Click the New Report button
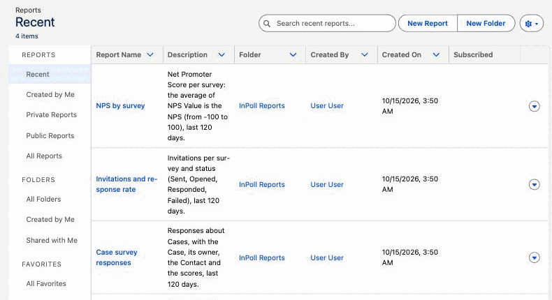Viewport: 552px width, 300px height. coord(428,24)
